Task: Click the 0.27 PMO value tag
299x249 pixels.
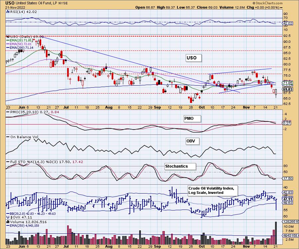Action: tap(287, 123)
